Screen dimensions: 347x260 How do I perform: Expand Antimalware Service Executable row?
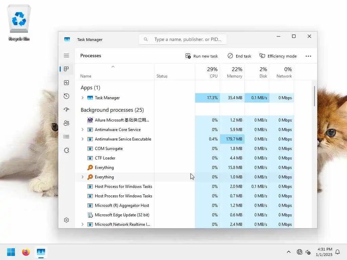[x=82, y=139]
